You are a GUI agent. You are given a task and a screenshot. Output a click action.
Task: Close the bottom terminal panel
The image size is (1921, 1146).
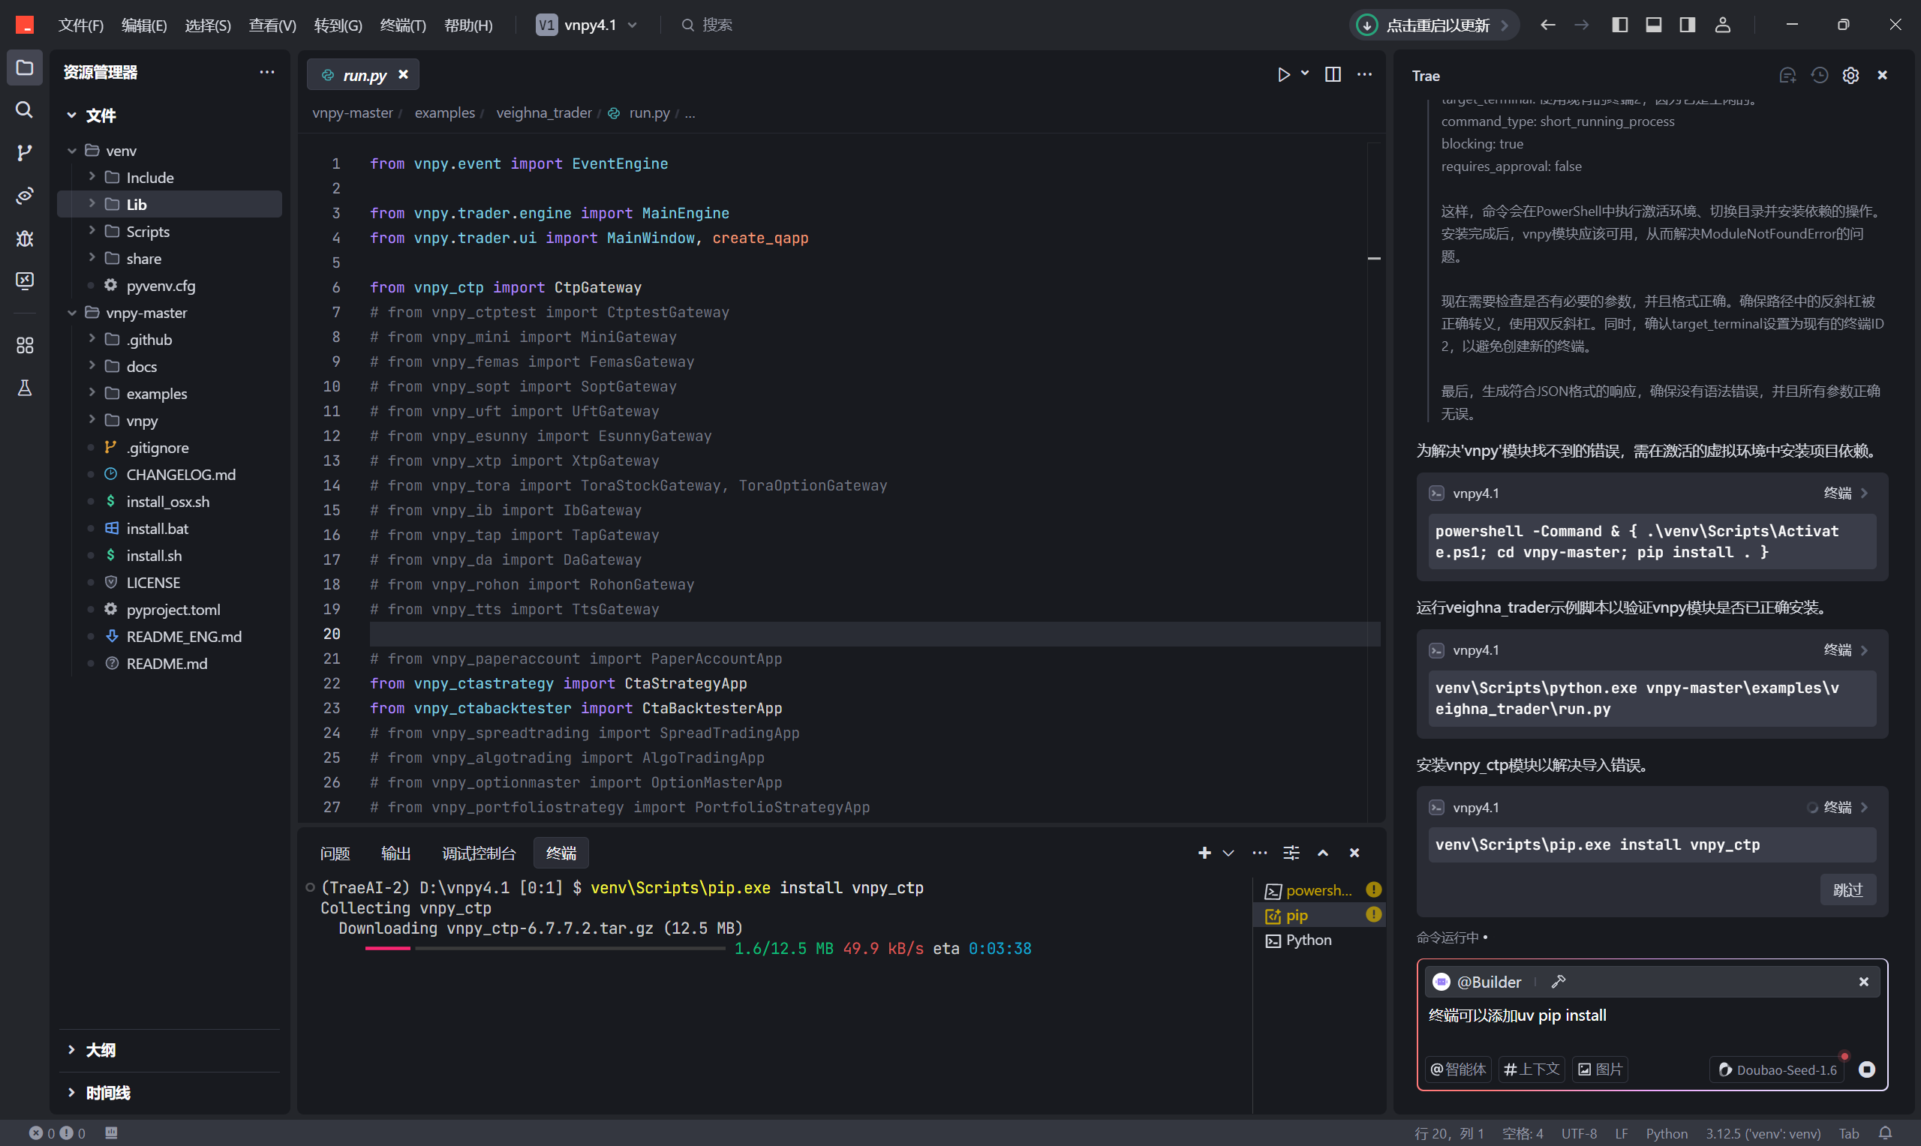coord(1354,853)
